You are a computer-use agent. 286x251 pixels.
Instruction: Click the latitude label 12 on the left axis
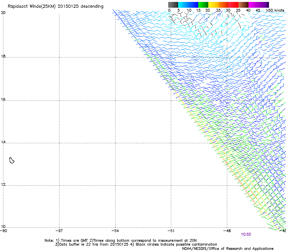coord(3,185)
